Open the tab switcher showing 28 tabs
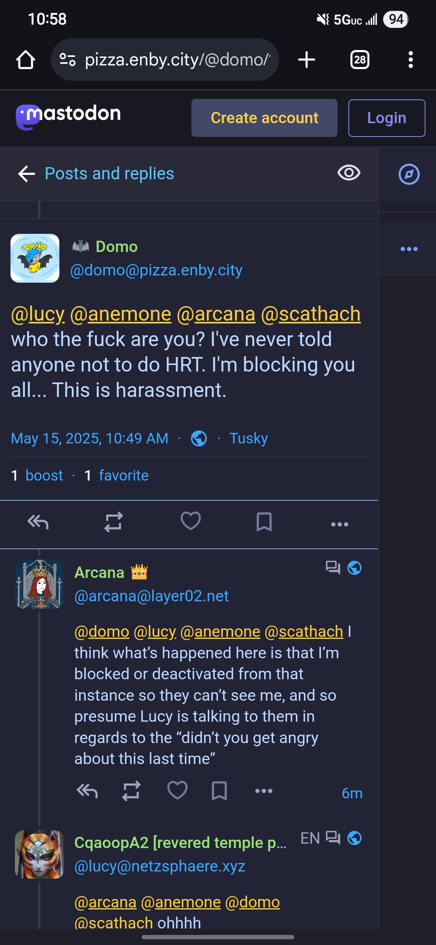Screen dimensions: 436x945 click(360, 60)
